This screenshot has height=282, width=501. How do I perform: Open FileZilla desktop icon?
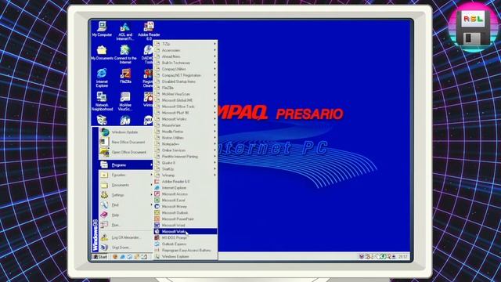click(125, 76)
